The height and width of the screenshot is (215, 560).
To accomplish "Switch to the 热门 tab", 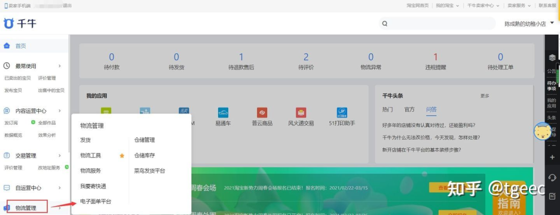I will coord(387,109).
